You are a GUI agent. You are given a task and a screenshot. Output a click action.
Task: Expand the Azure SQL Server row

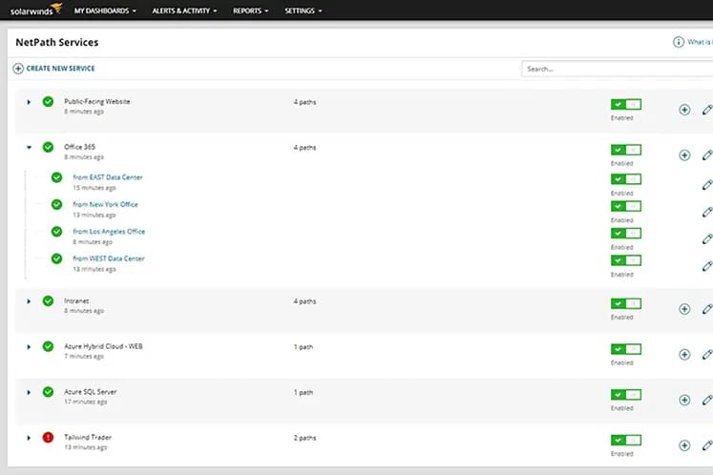click(x=29, y=392)
